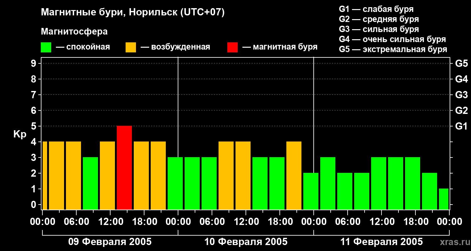The image size is (471, 251).
Task: Click the 18:00 time label of 11 Февраля
Action: click(415, 222)
